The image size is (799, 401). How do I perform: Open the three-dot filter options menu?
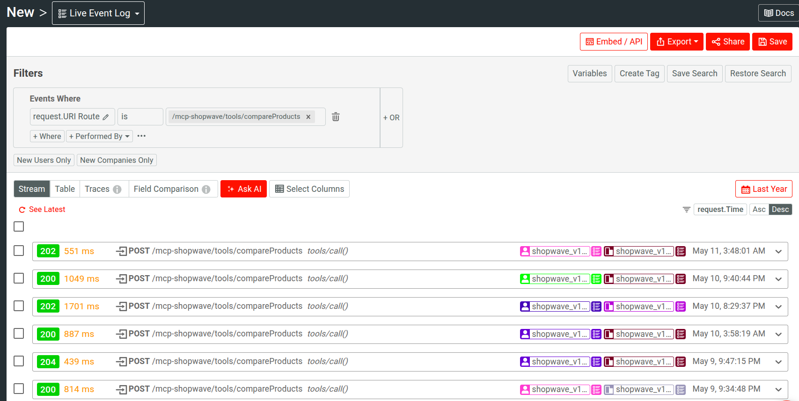click(141, 136)
